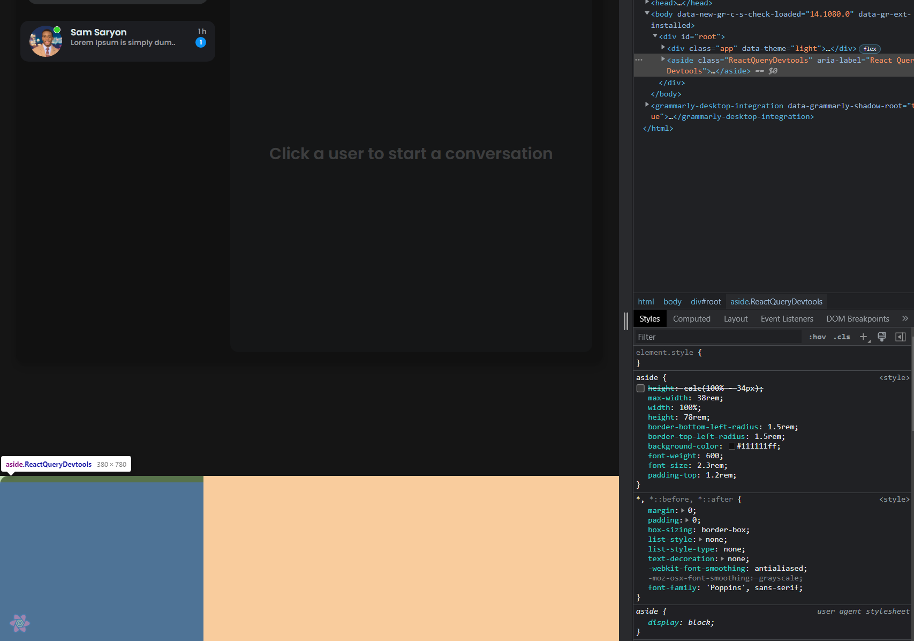The height and width of the screenshot is (641, 914).
Task: Open the background-color #111111ff color swatch
Action: tap(732, 446)
